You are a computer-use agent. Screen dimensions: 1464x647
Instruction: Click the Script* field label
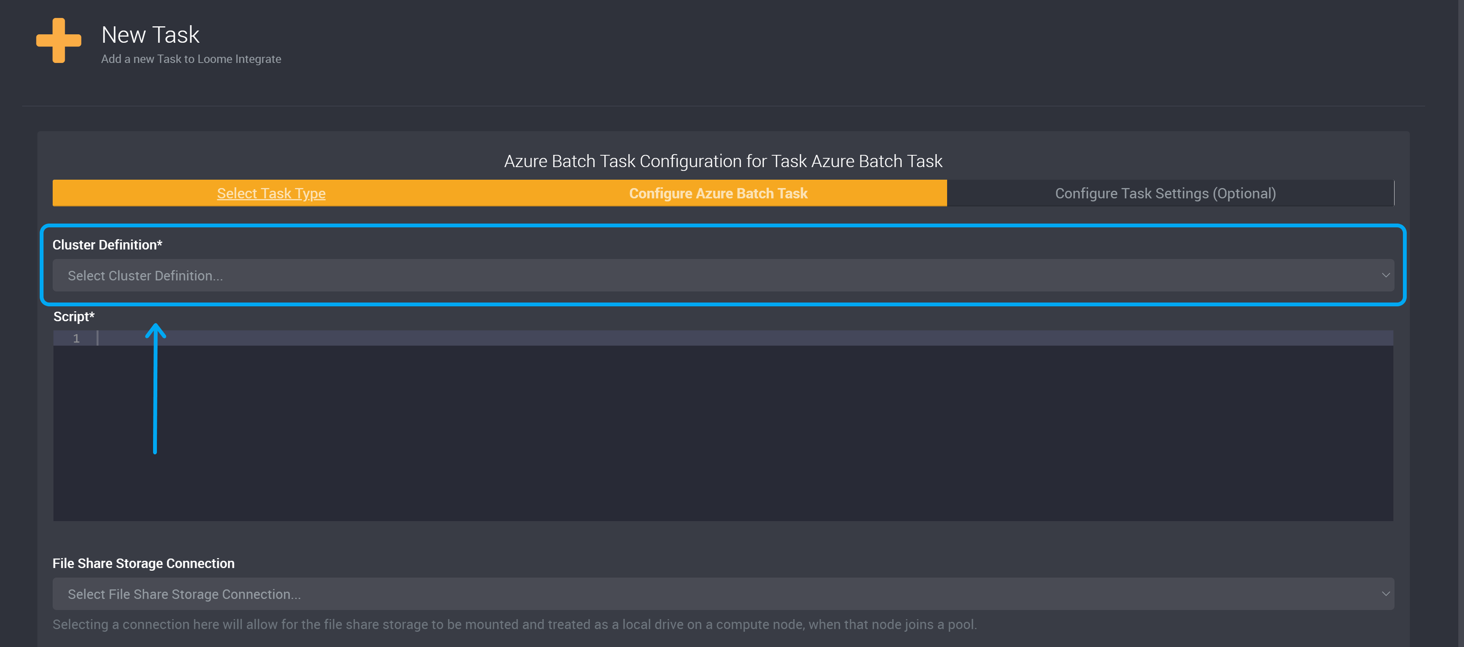coord(74,316)
